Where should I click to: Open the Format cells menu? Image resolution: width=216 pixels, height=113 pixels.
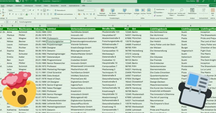(149, 12)
